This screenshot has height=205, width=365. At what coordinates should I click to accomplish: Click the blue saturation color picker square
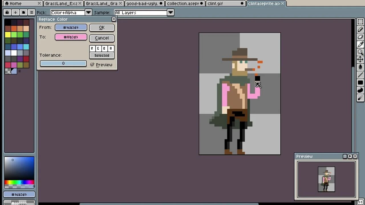[x=19, y=168]
